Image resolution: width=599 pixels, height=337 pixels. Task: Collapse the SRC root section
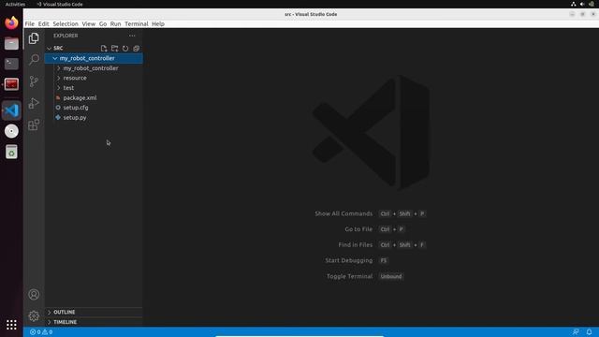click(49, 48)
